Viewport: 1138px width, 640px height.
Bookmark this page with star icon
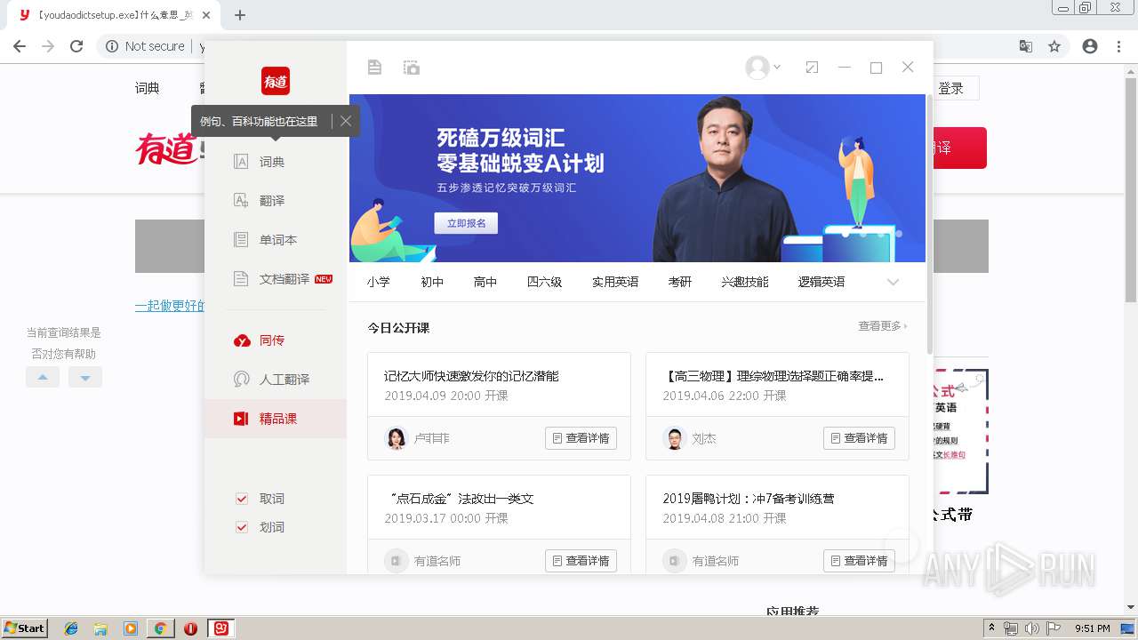pos(1054,46)
